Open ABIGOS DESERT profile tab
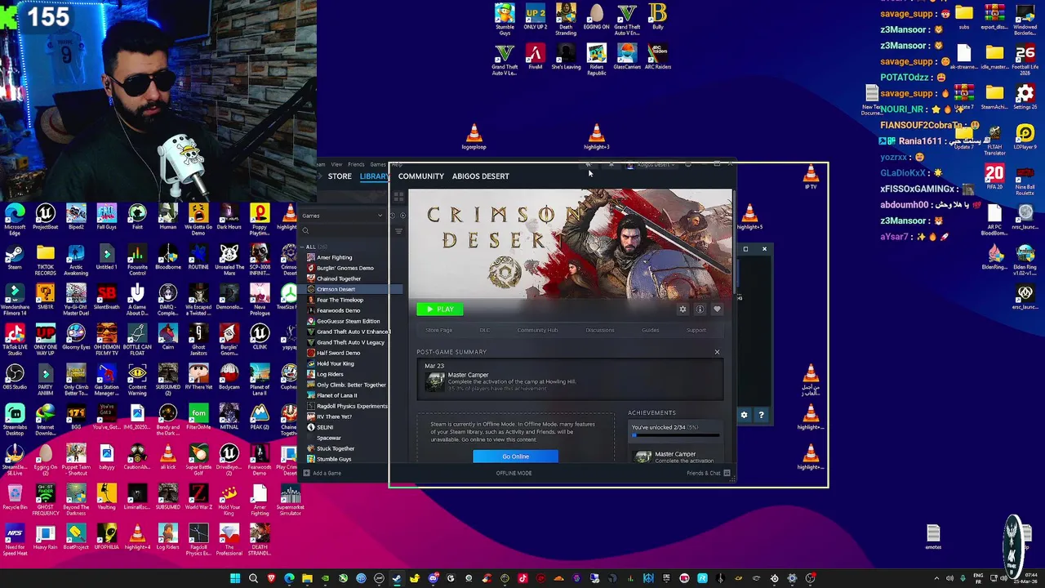This screenshot has width=1045, height=588. [480, 176]
